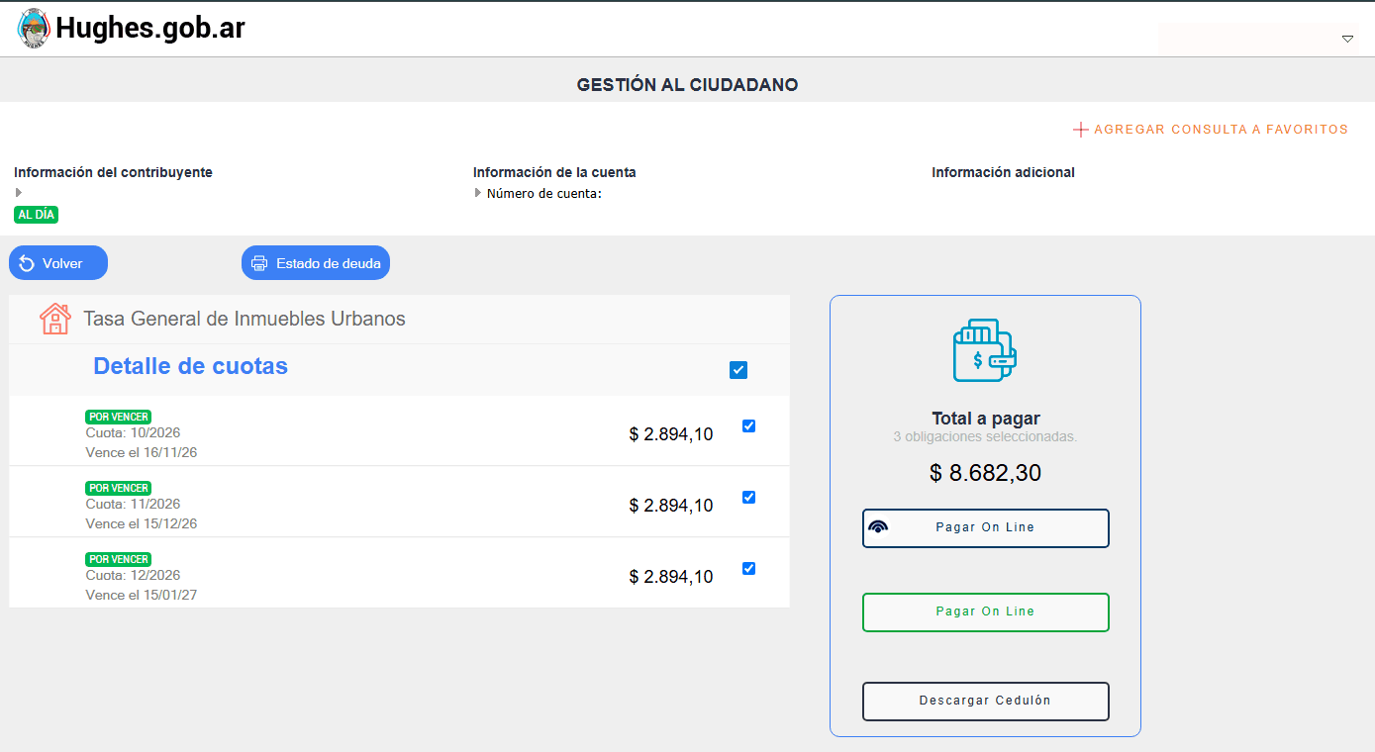The height and width of the screenshot is (752, 1375).
Task: Go back with the Volver button
Action: point(58,263)
